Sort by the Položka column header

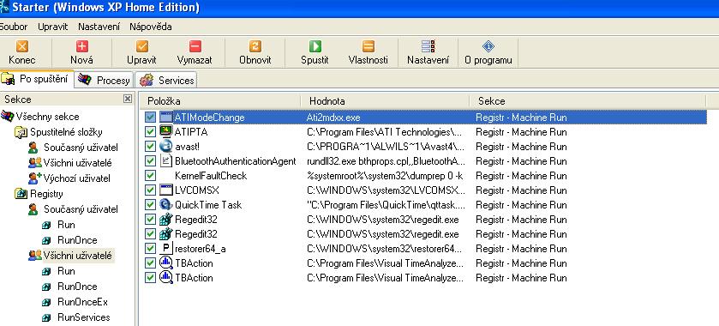(x=219, y=101)
